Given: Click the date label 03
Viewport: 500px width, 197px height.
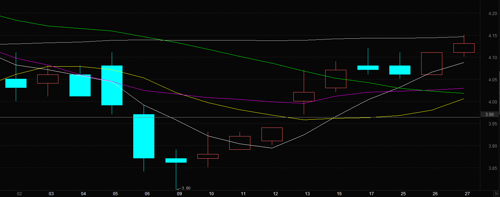Looking at the screenshot, I should click(51, 194).
